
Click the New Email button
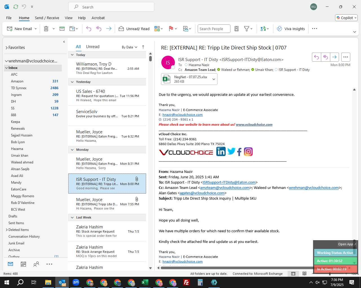19,29
